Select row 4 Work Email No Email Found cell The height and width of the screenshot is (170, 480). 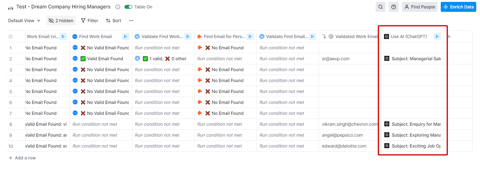47,80
